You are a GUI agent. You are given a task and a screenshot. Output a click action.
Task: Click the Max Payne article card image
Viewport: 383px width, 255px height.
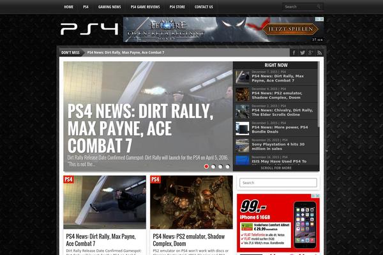click(x=105, y=202)
